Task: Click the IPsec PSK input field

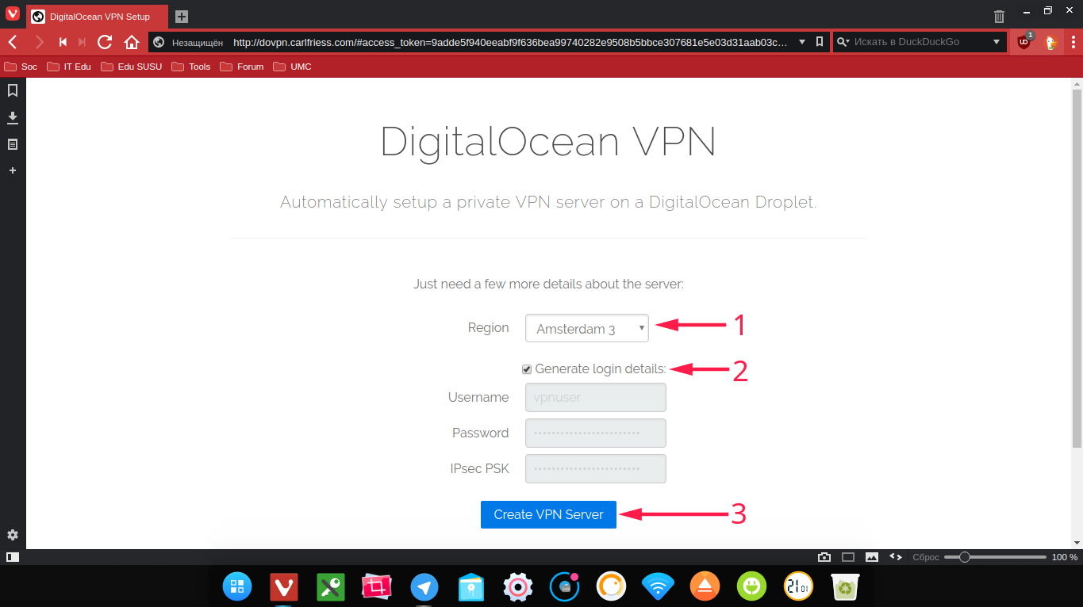Action: pos(596,469)
